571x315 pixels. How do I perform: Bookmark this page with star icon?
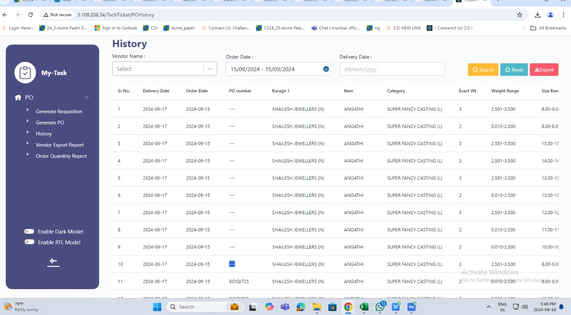coord(520,15)
